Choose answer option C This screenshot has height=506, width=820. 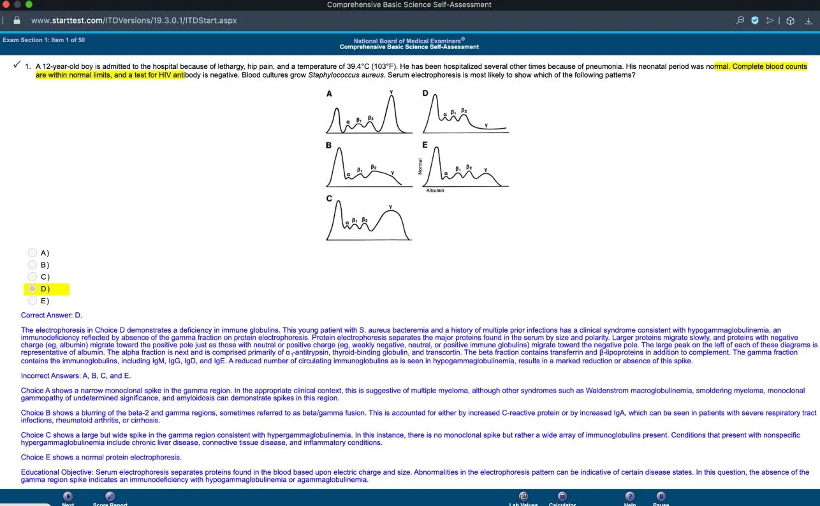tap(33, 277)
